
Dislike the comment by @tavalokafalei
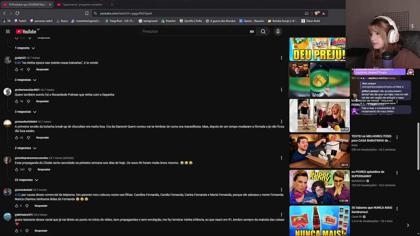point(27,206)
